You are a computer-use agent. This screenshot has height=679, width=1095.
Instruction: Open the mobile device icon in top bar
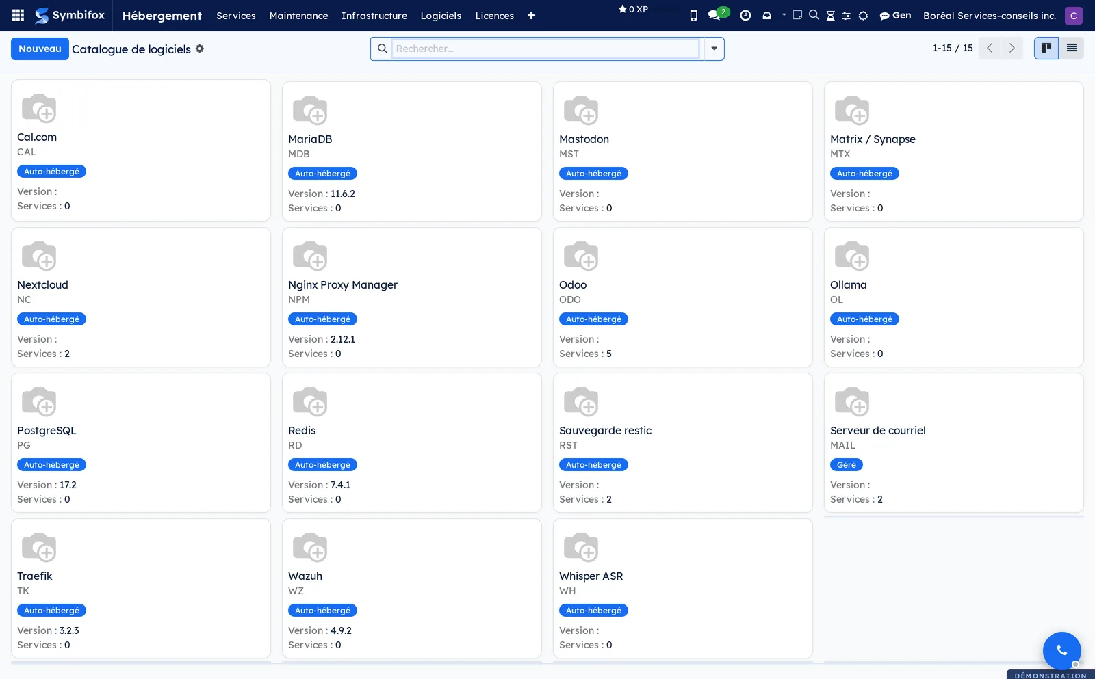pyautogui.click(x=693, y=15)
